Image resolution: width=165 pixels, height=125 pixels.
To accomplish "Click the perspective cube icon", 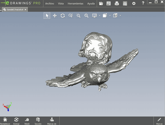I will coord(115,16).
